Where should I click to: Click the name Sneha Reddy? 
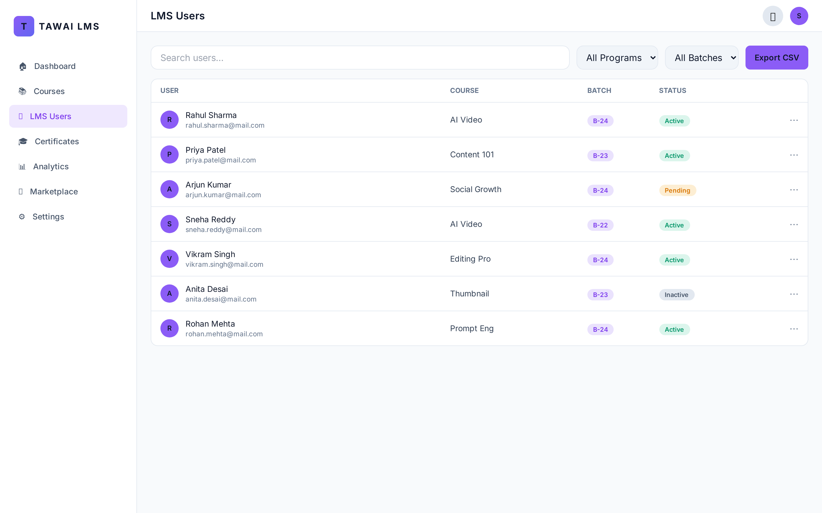(x=210, y=219)
